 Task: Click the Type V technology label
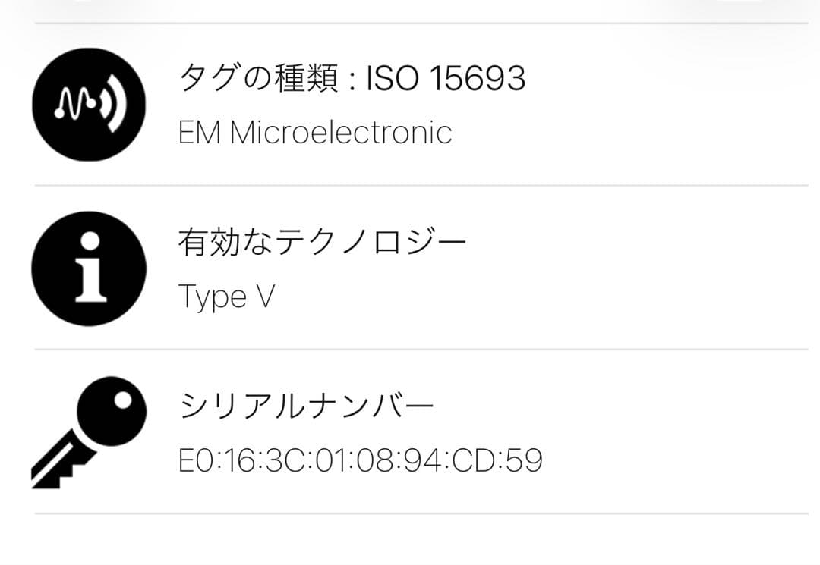(225, 297)
